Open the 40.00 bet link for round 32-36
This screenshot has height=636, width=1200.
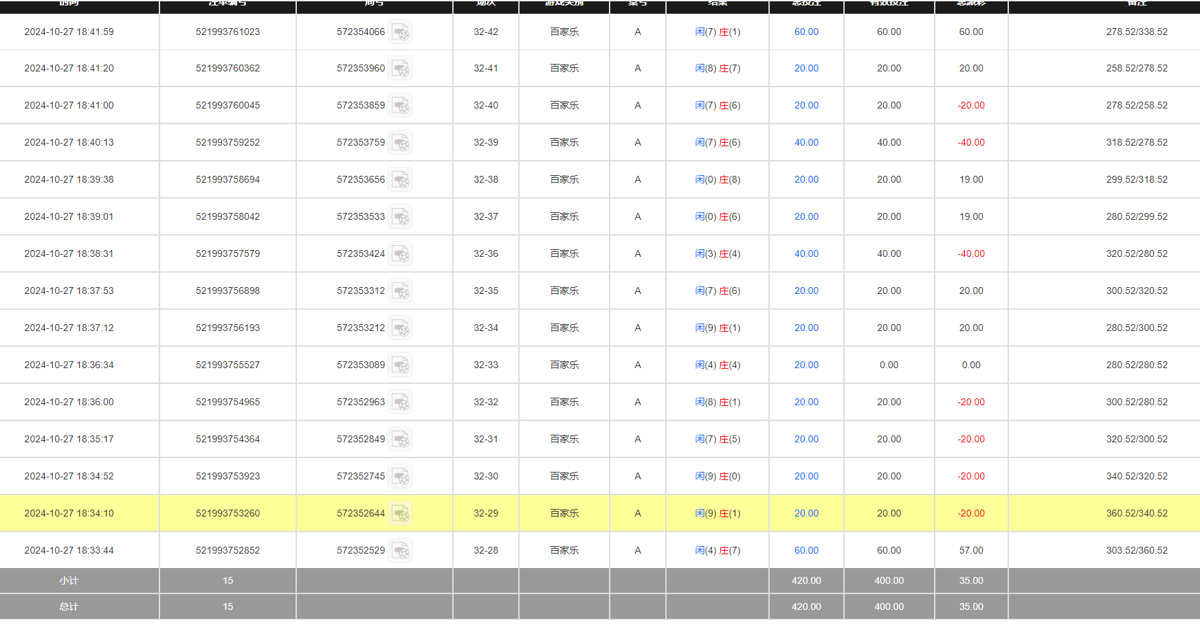click(806, 254)
